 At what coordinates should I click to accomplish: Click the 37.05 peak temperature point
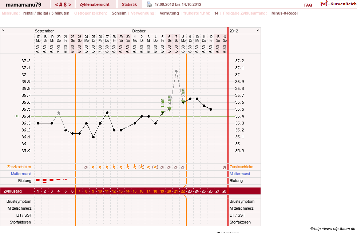176,71
